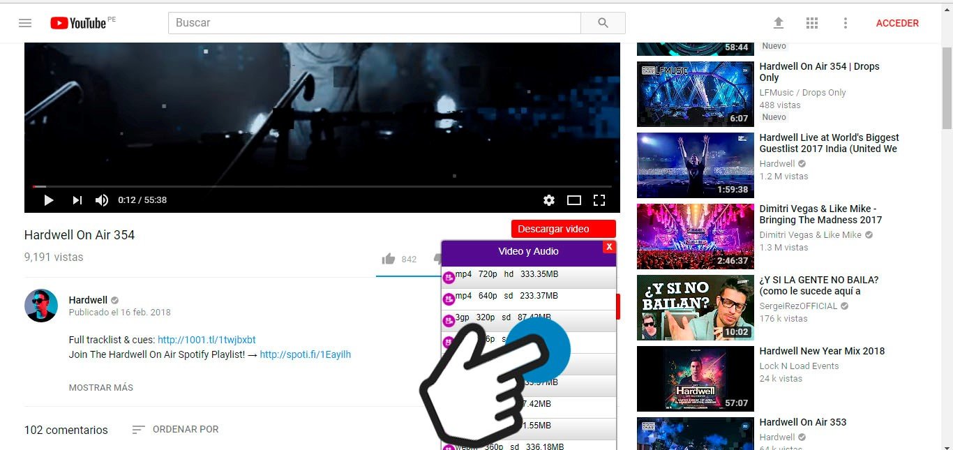Click the Buscar search field
The image size is (953, 450).
pyautogui.click(x=375, y=23)
